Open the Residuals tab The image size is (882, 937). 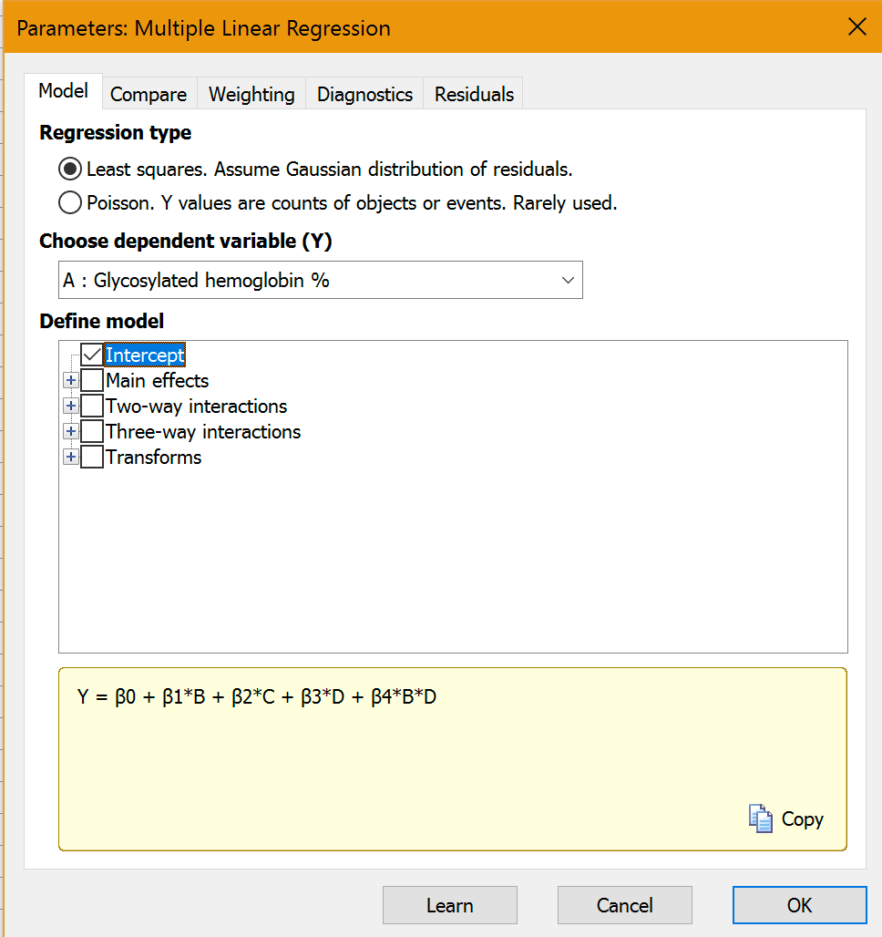point(474,95)
